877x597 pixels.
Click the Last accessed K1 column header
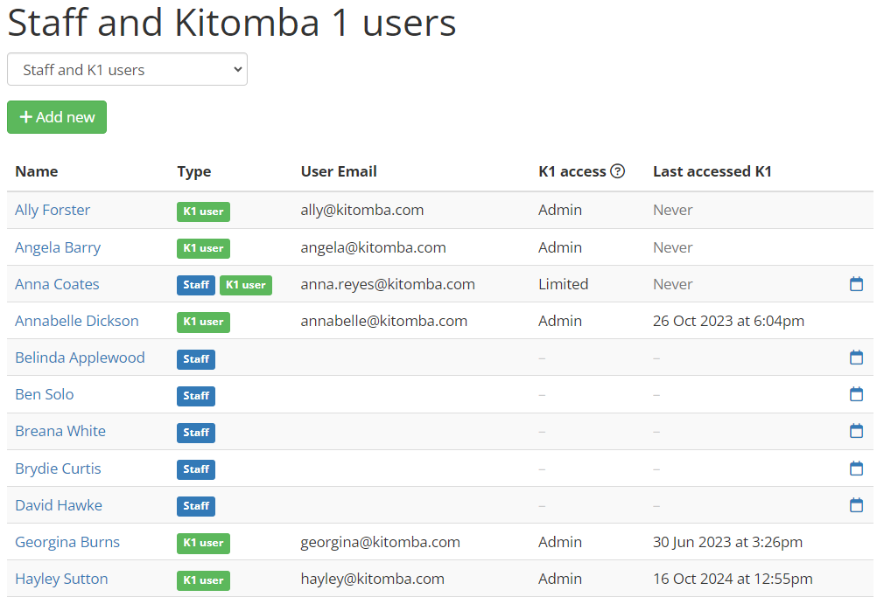click(712, 171)
